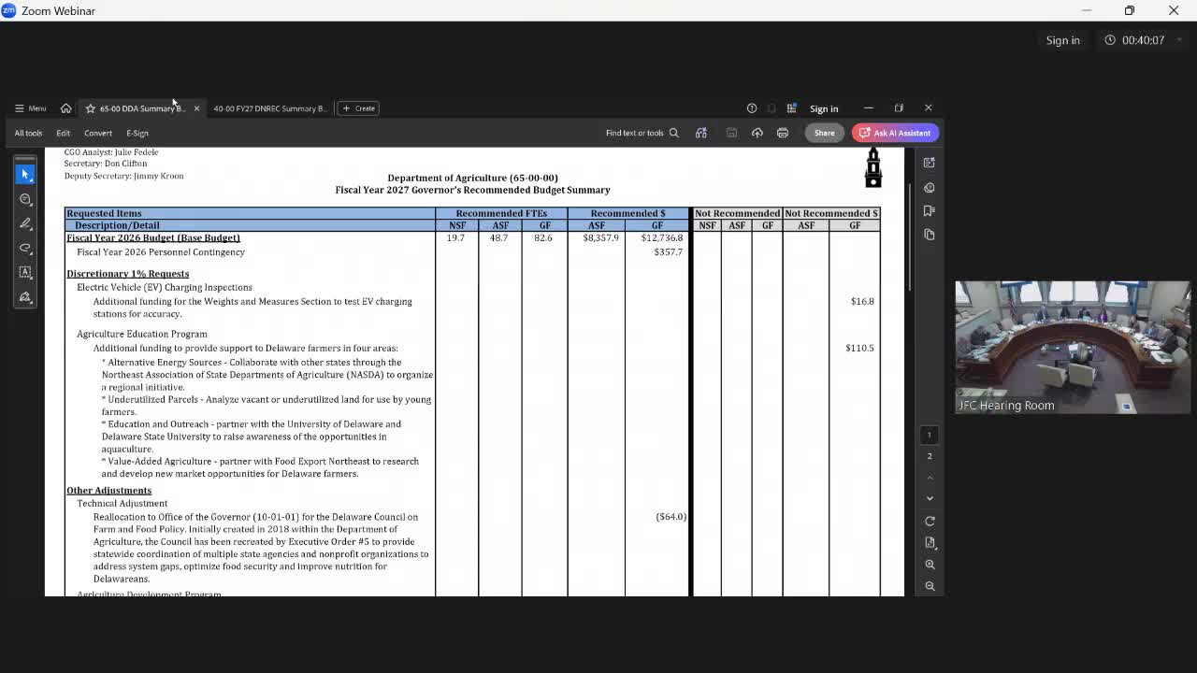Viewport: 1197px width, 673px height.
Task: Click the Find text or tools field
Action: coord(642,133)
